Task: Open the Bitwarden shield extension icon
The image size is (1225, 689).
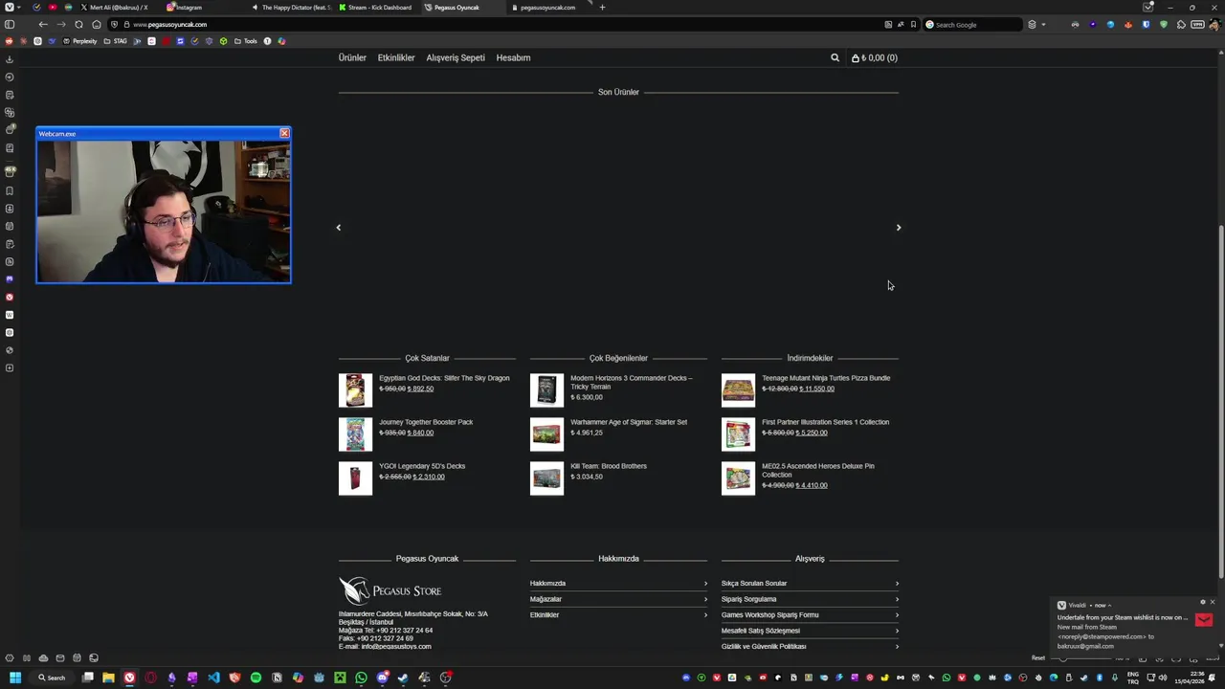Action: [1146, 25]
